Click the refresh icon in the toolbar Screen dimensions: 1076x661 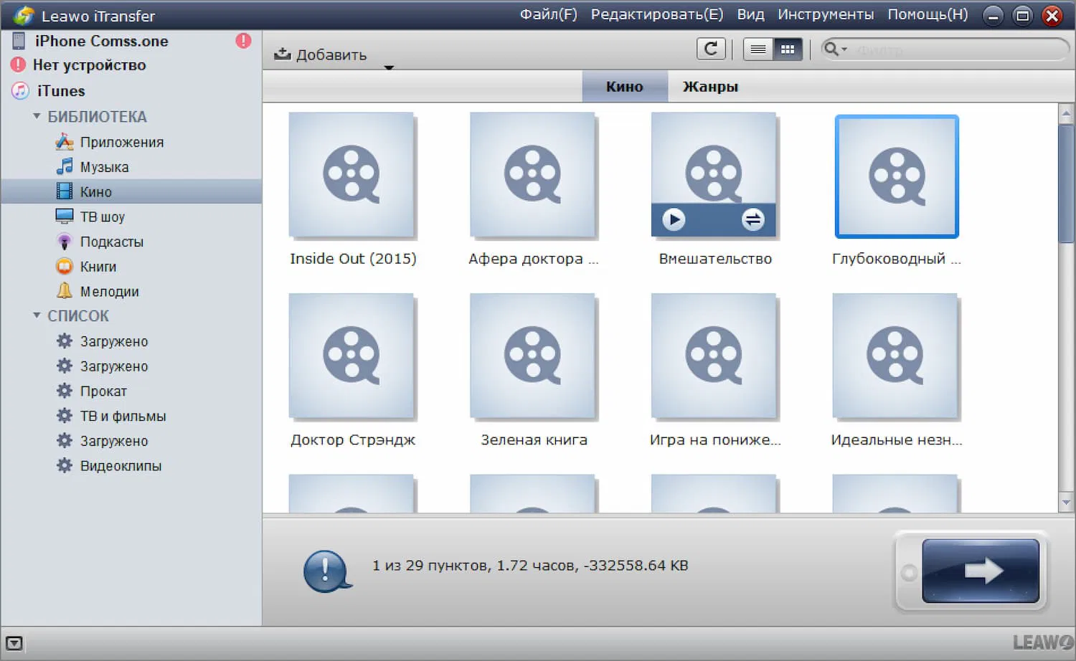click(711, 49)
